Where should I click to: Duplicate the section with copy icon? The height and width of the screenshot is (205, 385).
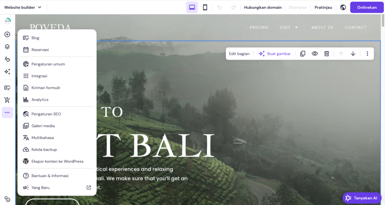(x=303, y=54)
